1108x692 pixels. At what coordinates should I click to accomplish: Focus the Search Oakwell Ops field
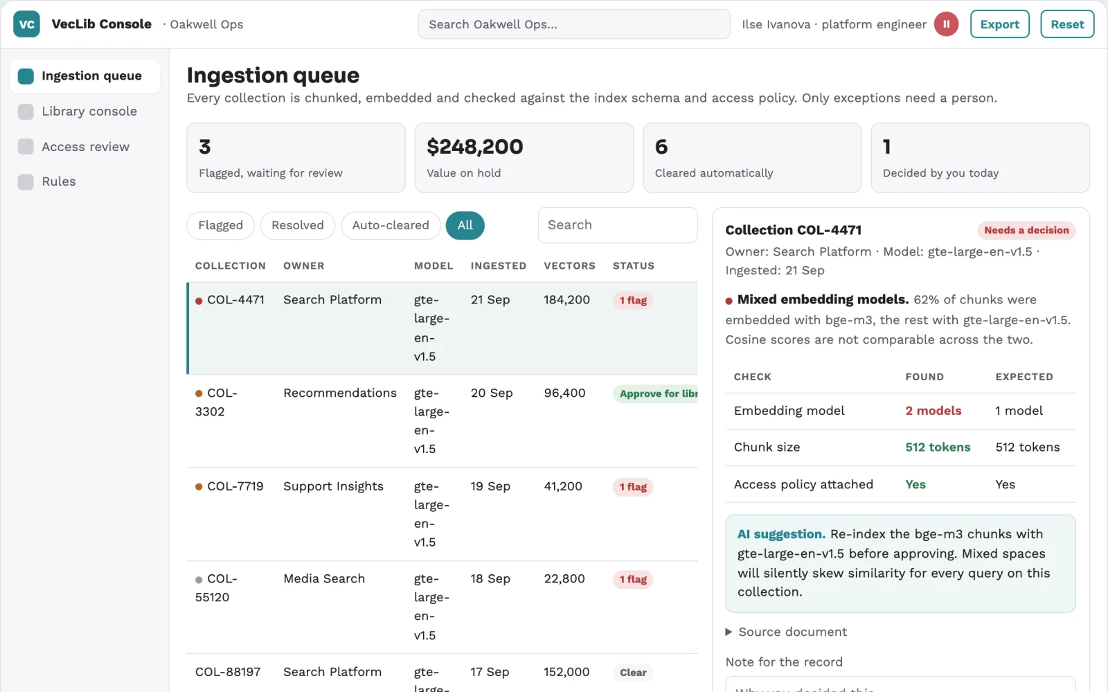(x=574, y=24)
